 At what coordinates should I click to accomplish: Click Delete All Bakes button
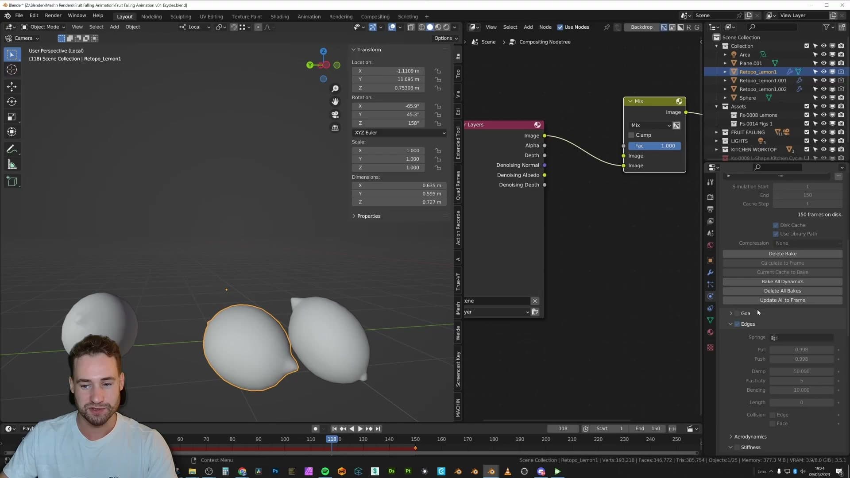coord(782,291)
